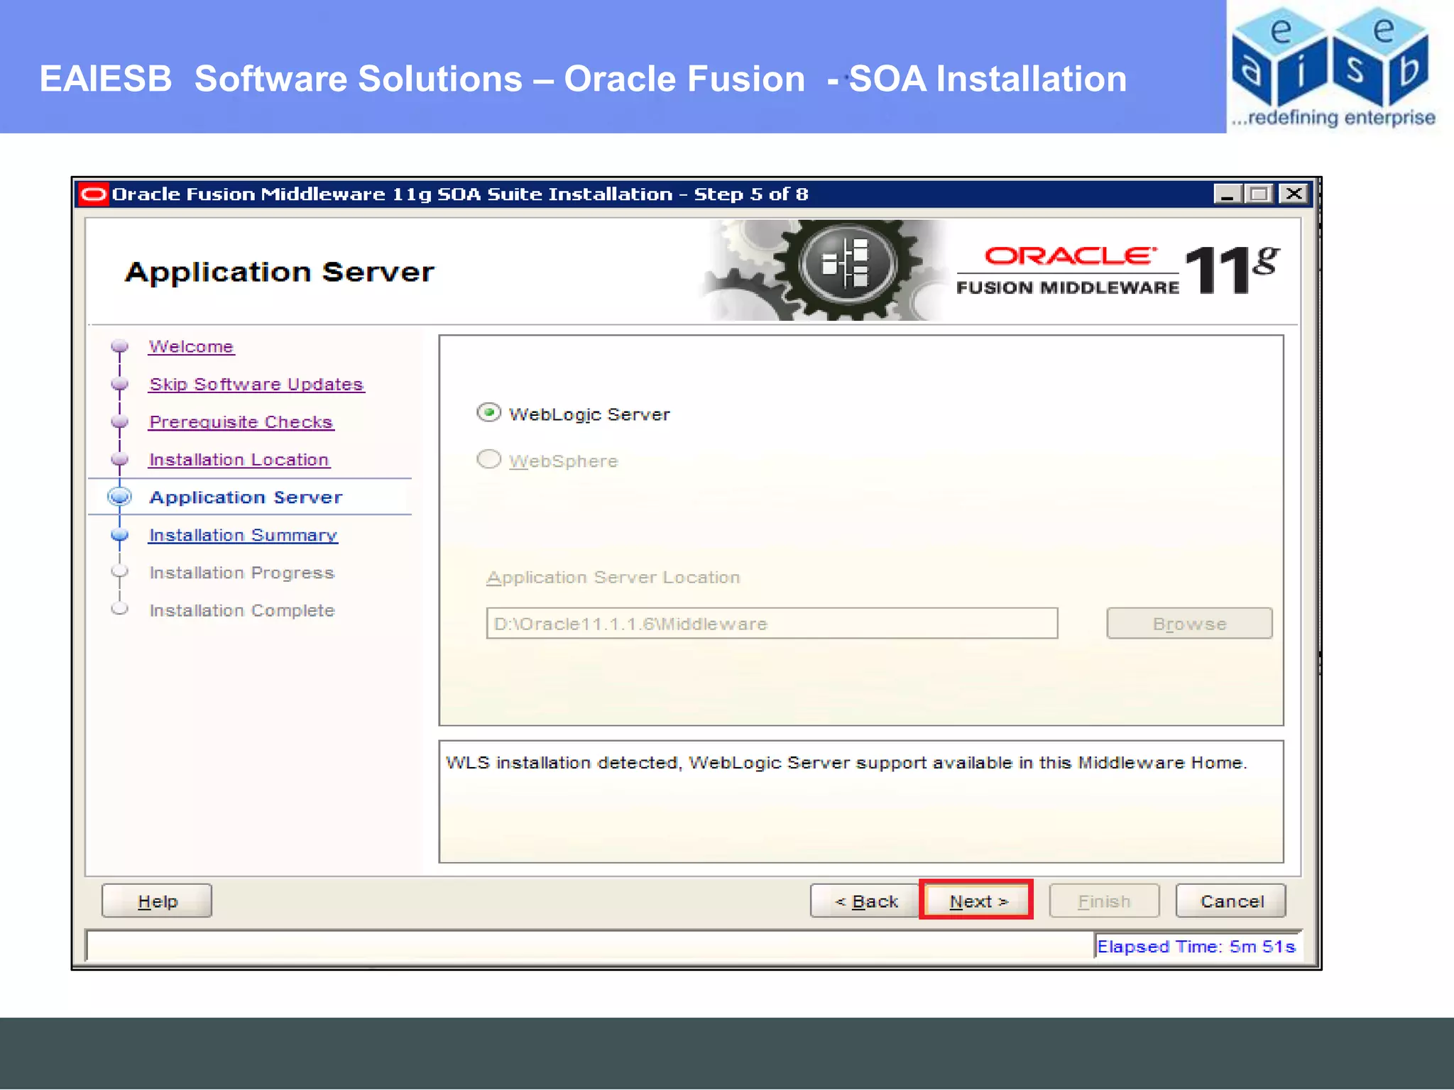
Task: Click the Application Server Location label
Action: coord(613,577)
